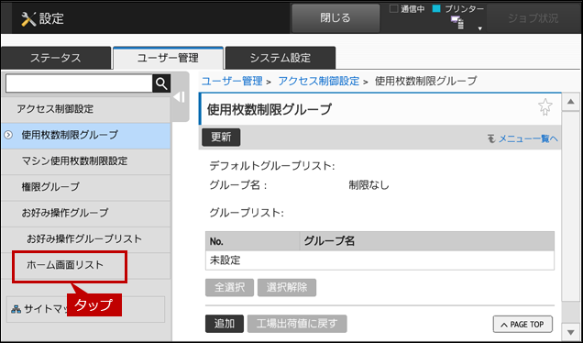The height and width of the screenshot is (343, 583).
Task: Click the site map icon
Action: (16, 309)
